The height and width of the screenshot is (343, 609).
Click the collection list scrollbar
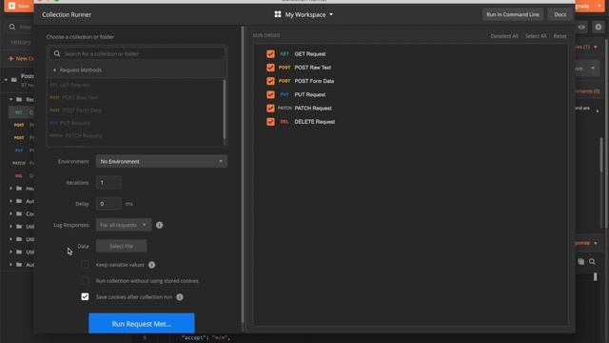[x=225, y=110]
